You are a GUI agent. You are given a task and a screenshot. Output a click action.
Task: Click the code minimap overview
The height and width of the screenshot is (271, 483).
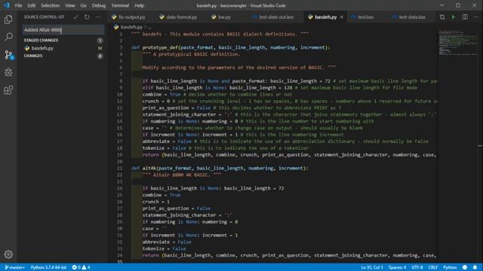(458, 43)
